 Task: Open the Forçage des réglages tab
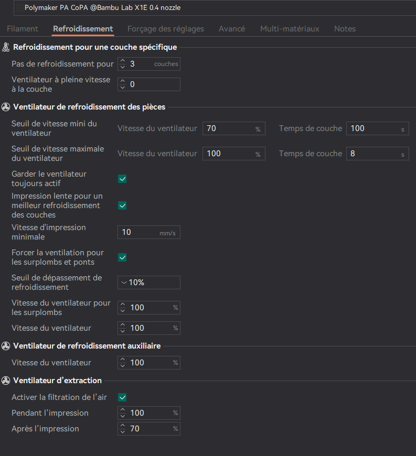pyautogui.click(x=166, y=29)
